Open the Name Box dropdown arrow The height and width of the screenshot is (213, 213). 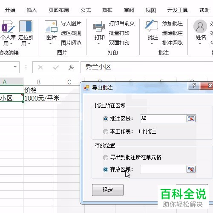pyautogui.click(x=15, y=67)
